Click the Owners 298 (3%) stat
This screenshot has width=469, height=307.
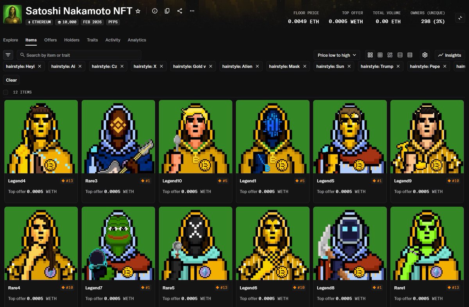click(428, 18)
